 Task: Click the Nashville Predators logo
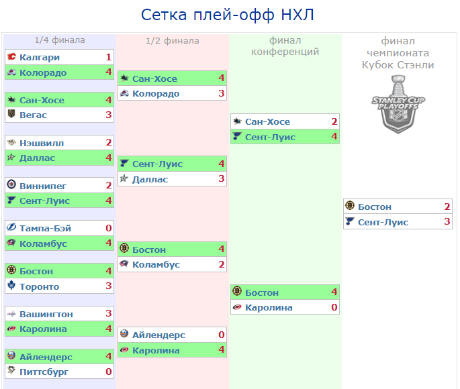pyautogui.click(x=11, y=142)
